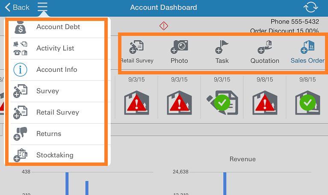Create a new Task with flag icon

(222, 47)
